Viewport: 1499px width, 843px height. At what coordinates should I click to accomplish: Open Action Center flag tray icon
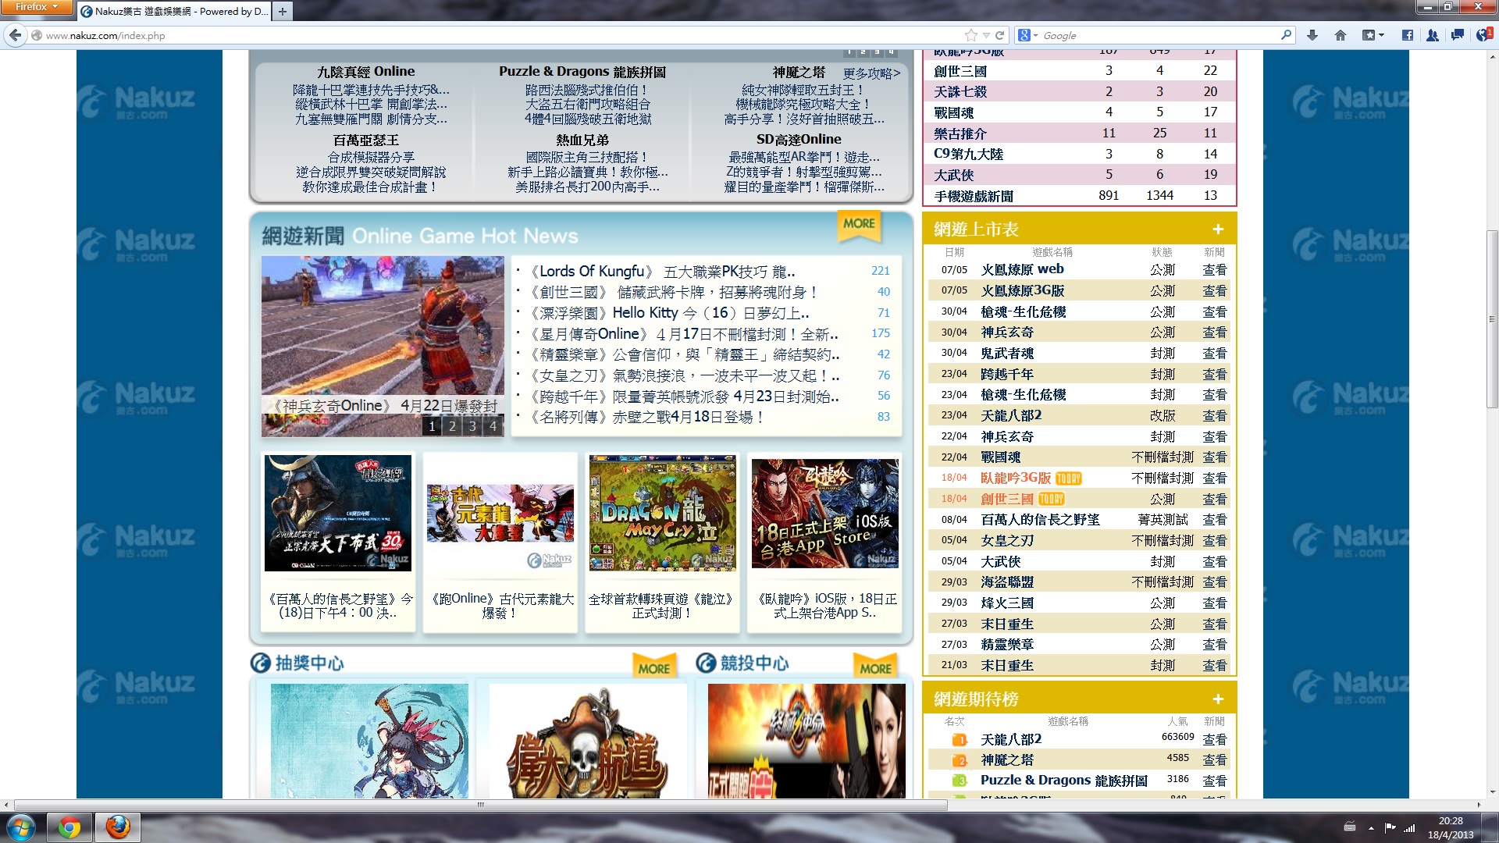pos(1390,827)
